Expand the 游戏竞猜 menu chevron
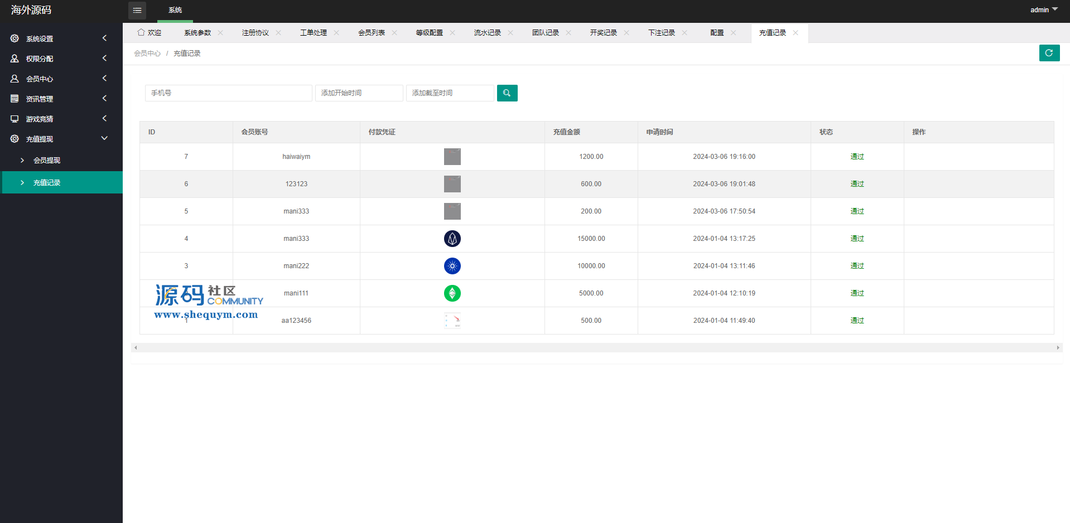Viewport: 1070px width, 523px height. point(104,118)
